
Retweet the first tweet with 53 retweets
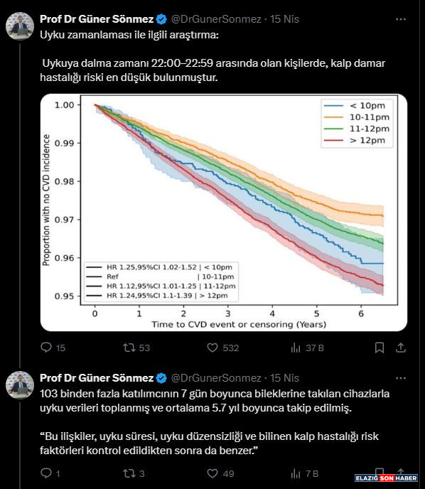coord(129,348)
